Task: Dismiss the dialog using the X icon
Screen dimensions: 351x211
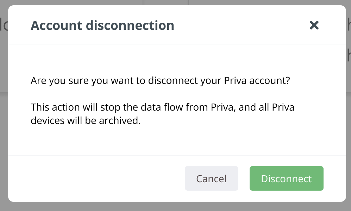Action: coord(314,25)
